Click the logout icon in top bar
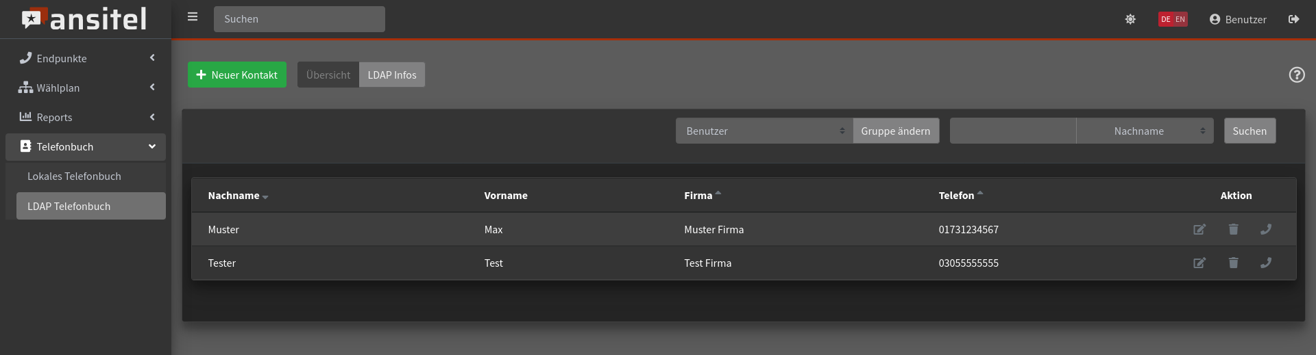1316x355 pixels. pyautogui.click(x=1293, y=19)
